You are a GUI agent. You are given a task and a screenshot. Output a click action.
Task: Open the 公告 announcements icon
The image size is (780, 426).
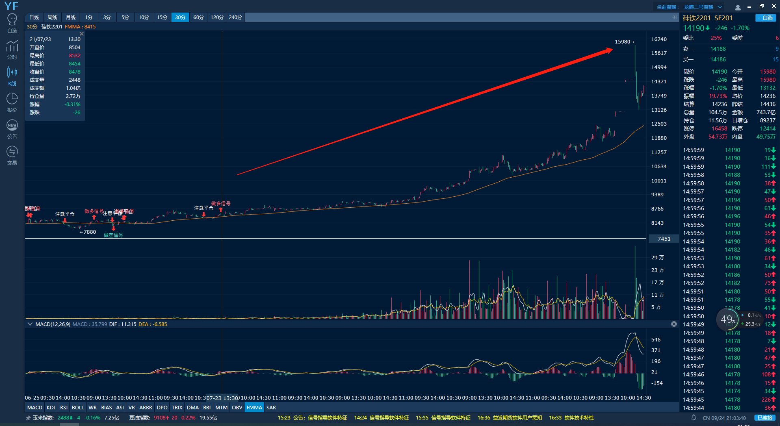click(12, 129)
